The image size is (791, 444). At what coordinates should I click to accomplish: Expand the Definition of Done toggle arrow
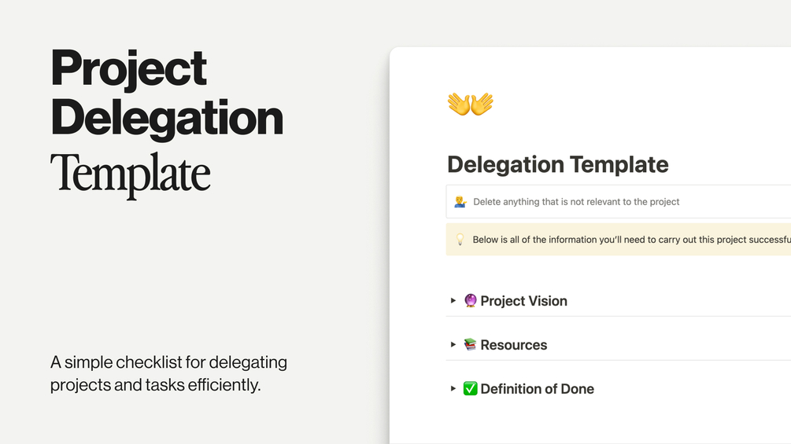tap(453, 389)
